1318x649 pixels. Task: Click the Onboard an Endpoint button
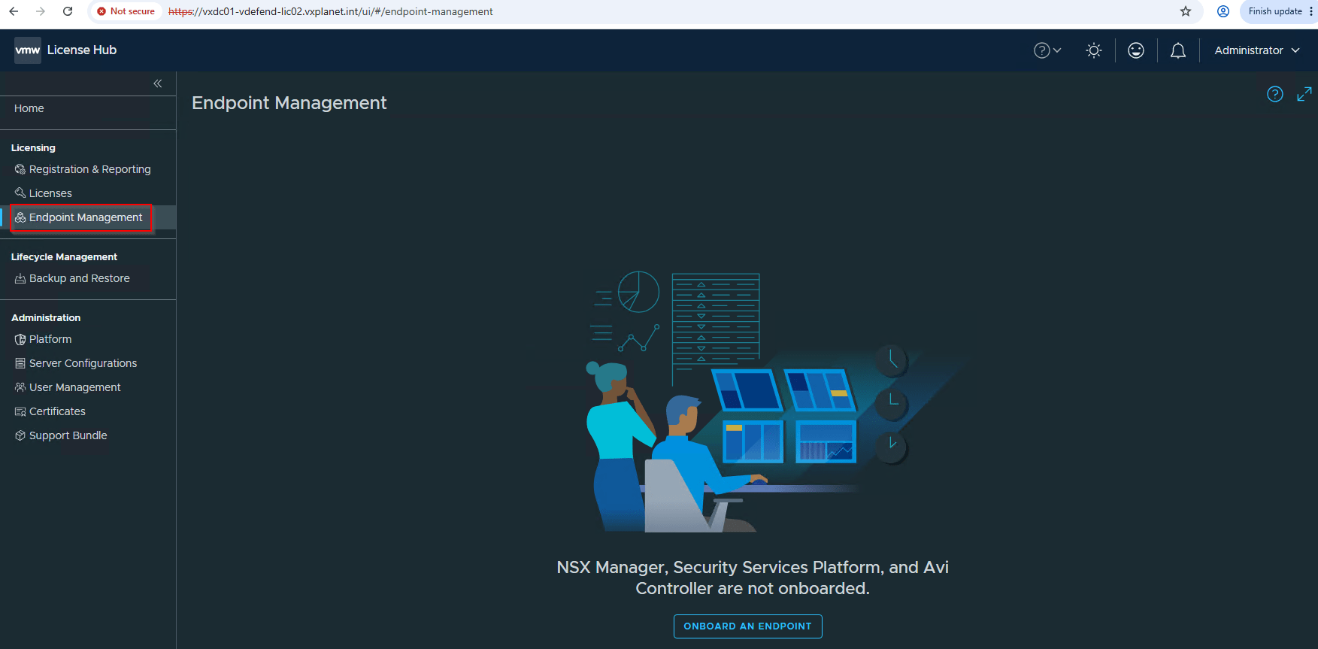point(748,626)
